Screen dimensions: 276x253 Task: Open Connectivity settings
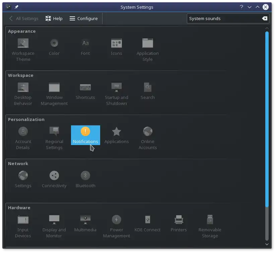pos(54,179)
